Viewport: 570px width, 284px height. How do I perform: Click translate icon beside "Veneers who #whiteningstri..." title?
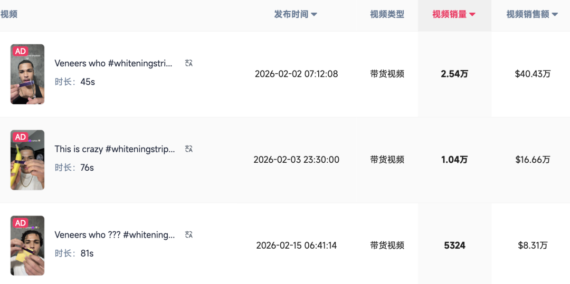[x=188, y=63]
